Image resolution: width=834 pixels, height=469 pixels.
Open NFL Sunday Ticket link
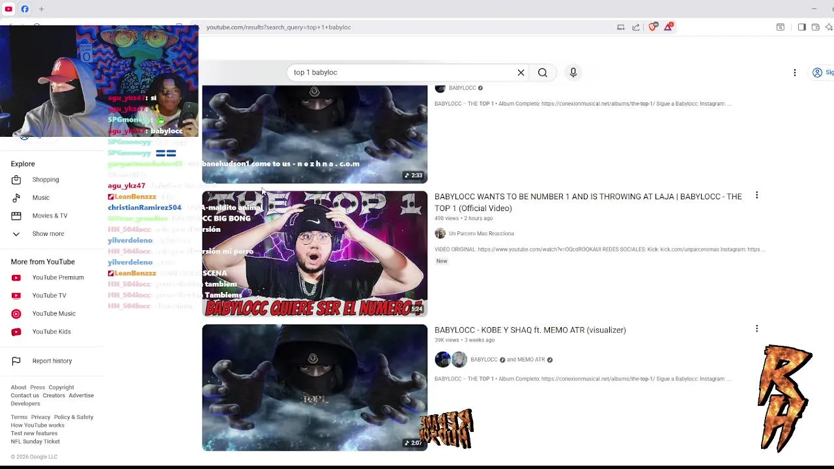coord(35,442)
